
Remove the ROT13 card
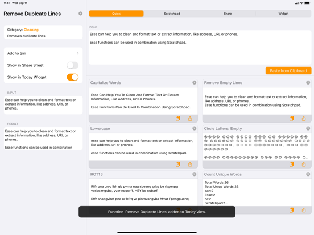point(194,174)
